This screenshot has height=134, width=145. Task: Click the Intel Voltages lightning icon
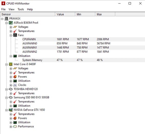tap(15, 68)
